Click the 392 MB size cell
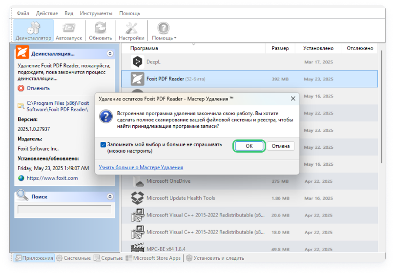The width and height of the screenshot is (395, 275). coord(280,79)
